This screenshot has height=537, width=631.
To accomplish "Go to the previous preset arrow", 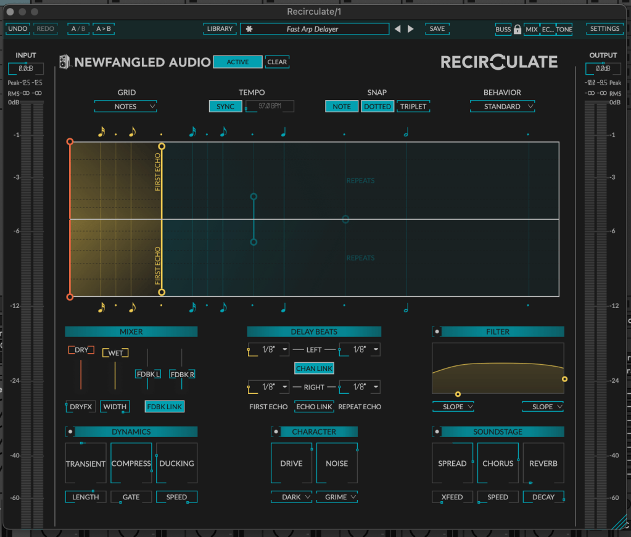I will pyautogui.click(x=398, y=29).
